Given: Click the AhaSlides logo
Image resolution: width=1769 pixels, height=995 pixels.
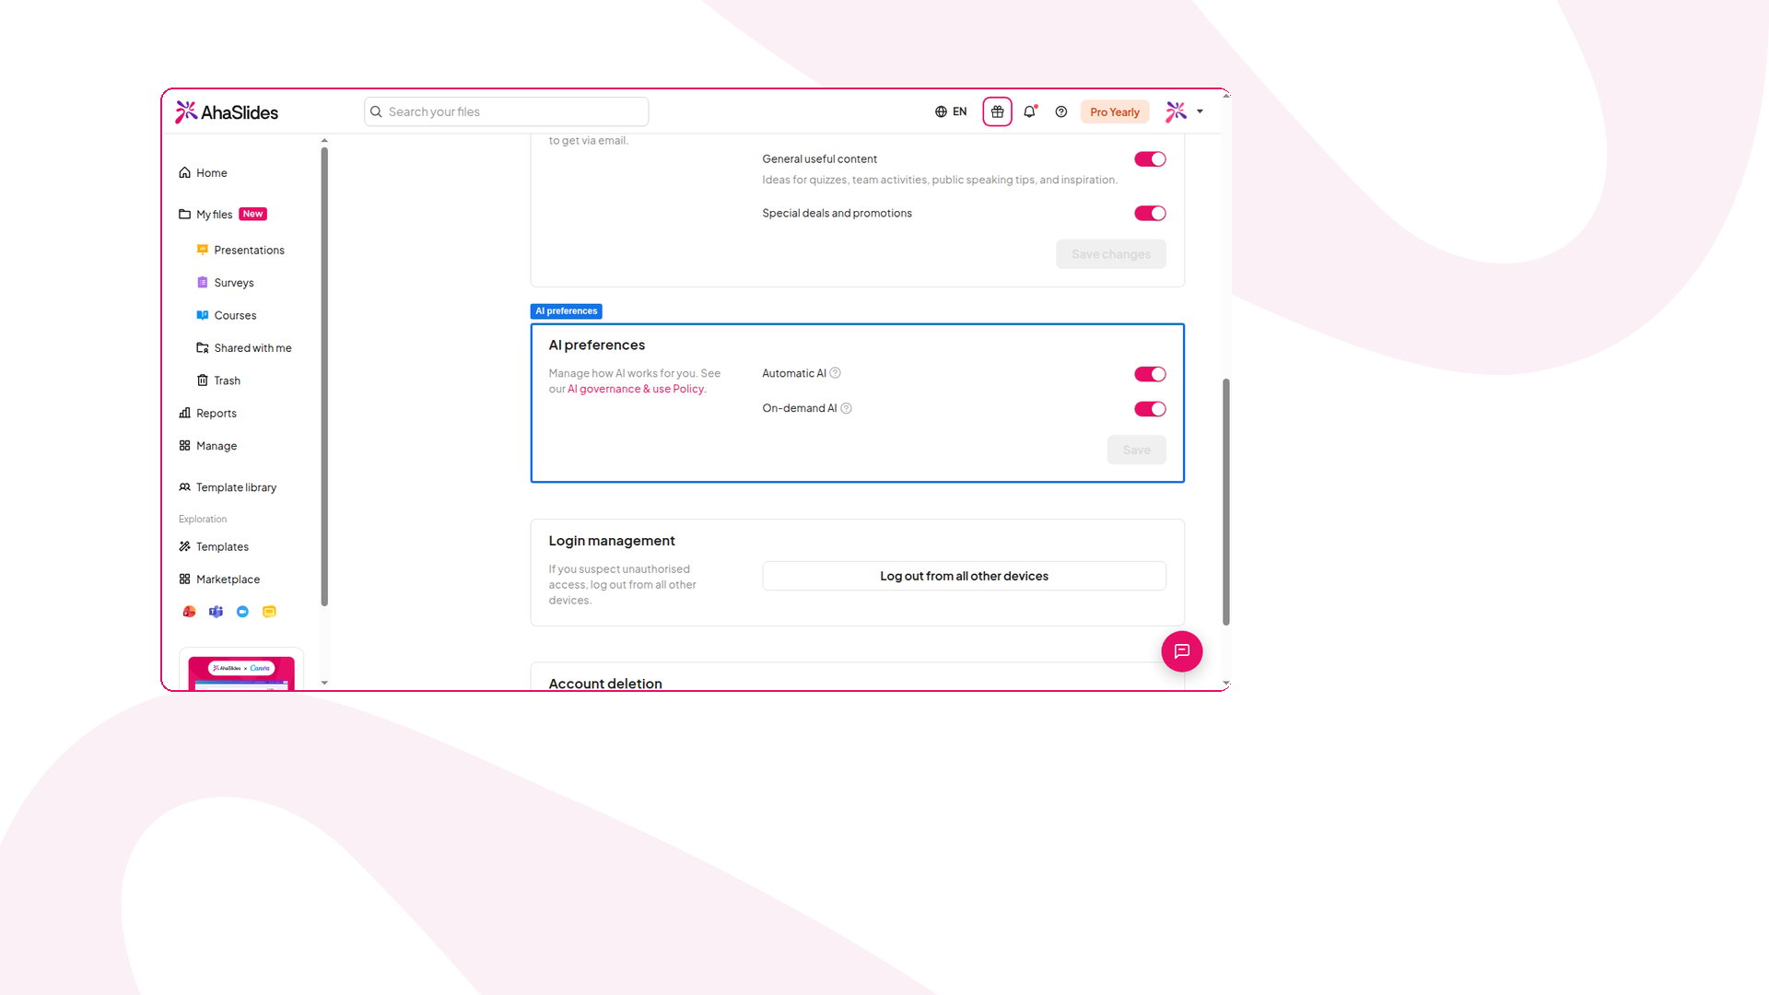Looking at the screenshot, I should [227, 112].
